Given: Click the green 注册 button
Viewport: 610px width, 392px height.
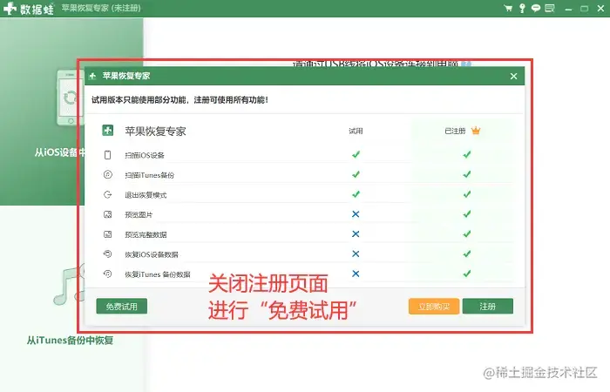Looking at the screenshot, I should [x=488, y=307].
